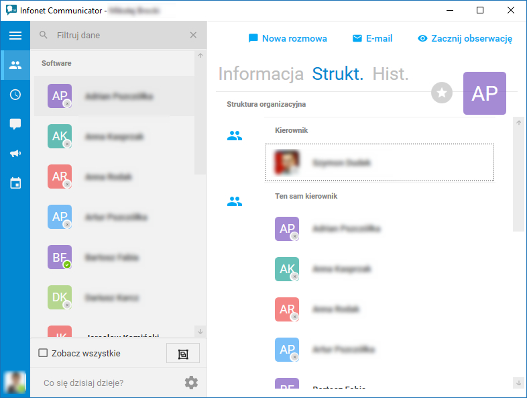Enable the Zobacz wszystkie checkbox
The image size is (527, 398).
pyautogui.click(x=43, y=353)
